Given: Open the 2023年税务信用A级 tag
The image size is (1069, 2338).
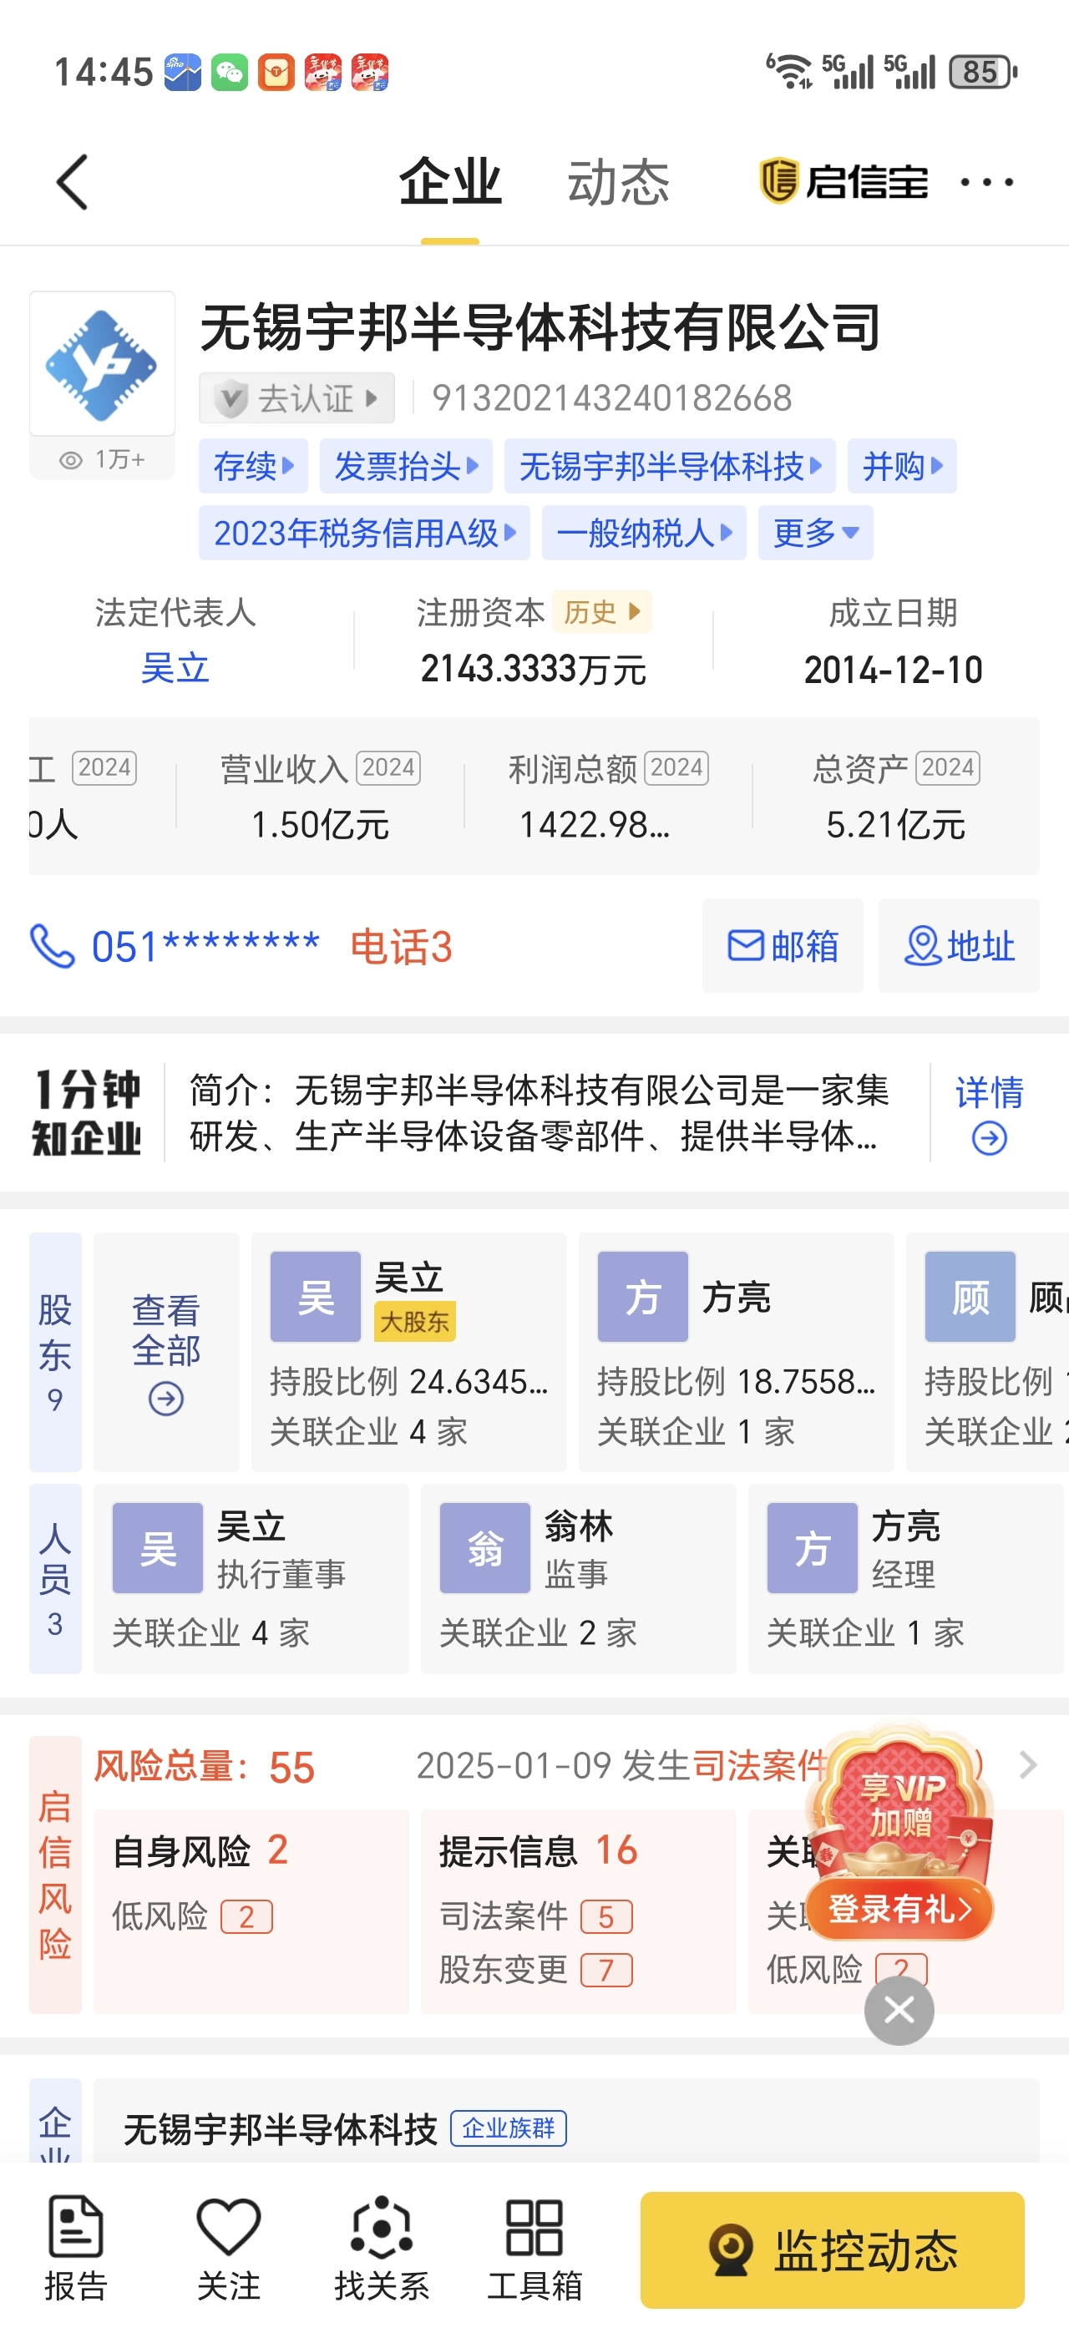Looking at the screenshot, I should point(364,533).
